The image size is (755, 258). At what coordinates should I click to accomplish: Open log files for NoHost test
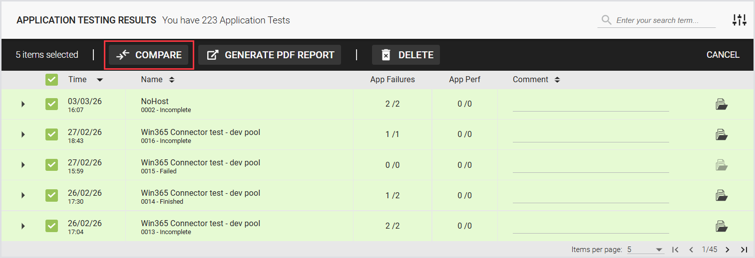tap(721, 104)
